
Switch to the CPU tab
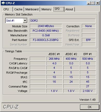coord(7,9)
